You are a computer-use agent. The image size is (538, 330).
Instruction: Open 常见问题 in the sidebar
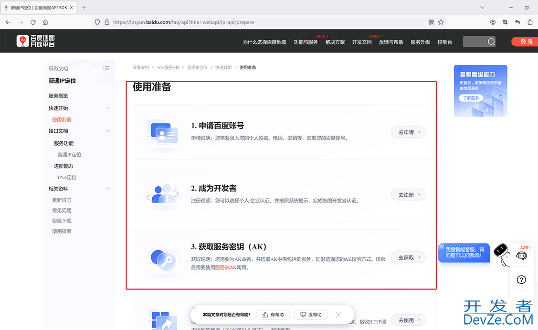[62, 210]
